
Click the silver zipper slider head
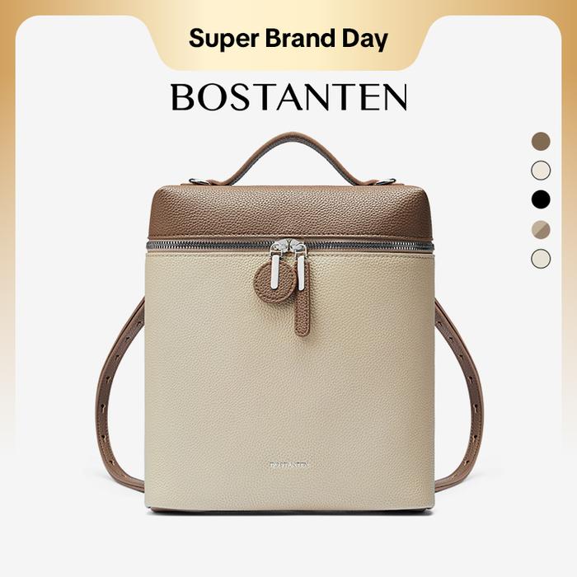click(288, 246)
